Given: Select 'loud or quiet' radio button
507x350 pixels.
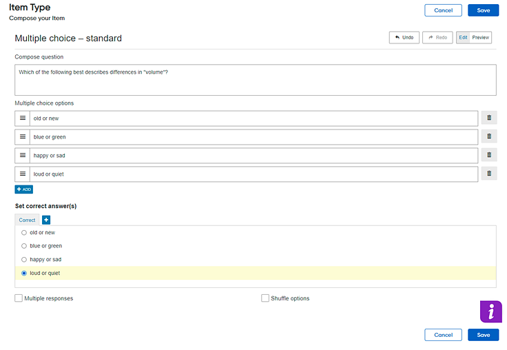Looking at the screenshot, I should [24, 274].
